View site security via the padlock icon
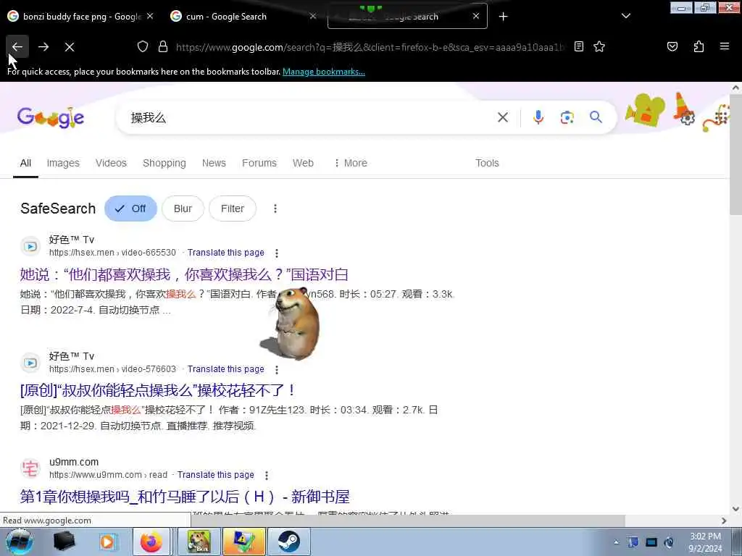Screen dimensions: 742x556 (163, 46)
